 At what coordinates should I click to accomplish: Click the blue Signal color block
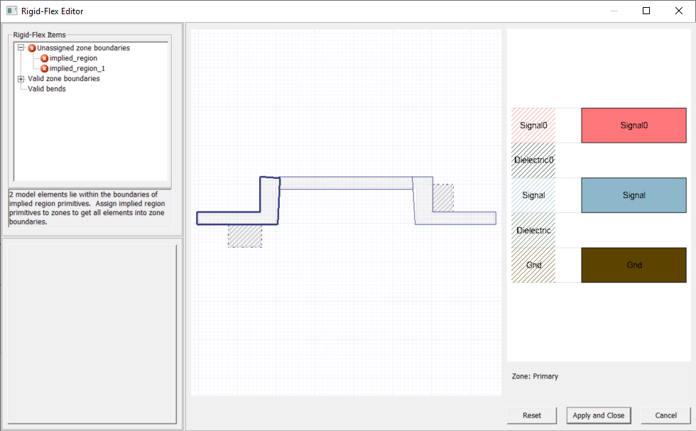pos(633,195)
